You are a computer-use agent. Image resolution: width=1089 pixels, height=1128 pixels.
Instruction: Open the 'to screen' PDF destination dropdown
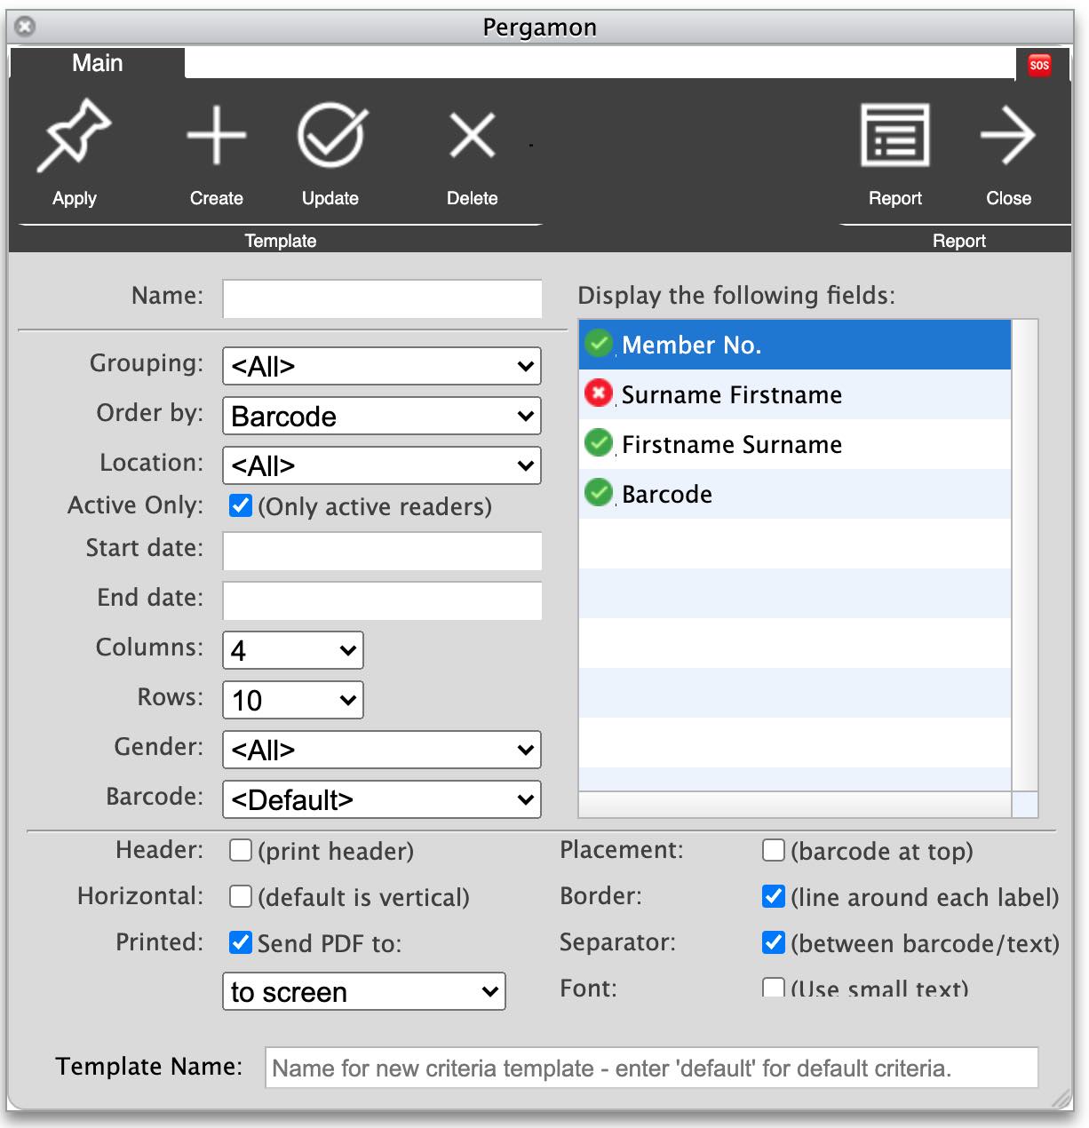point(364,991)
